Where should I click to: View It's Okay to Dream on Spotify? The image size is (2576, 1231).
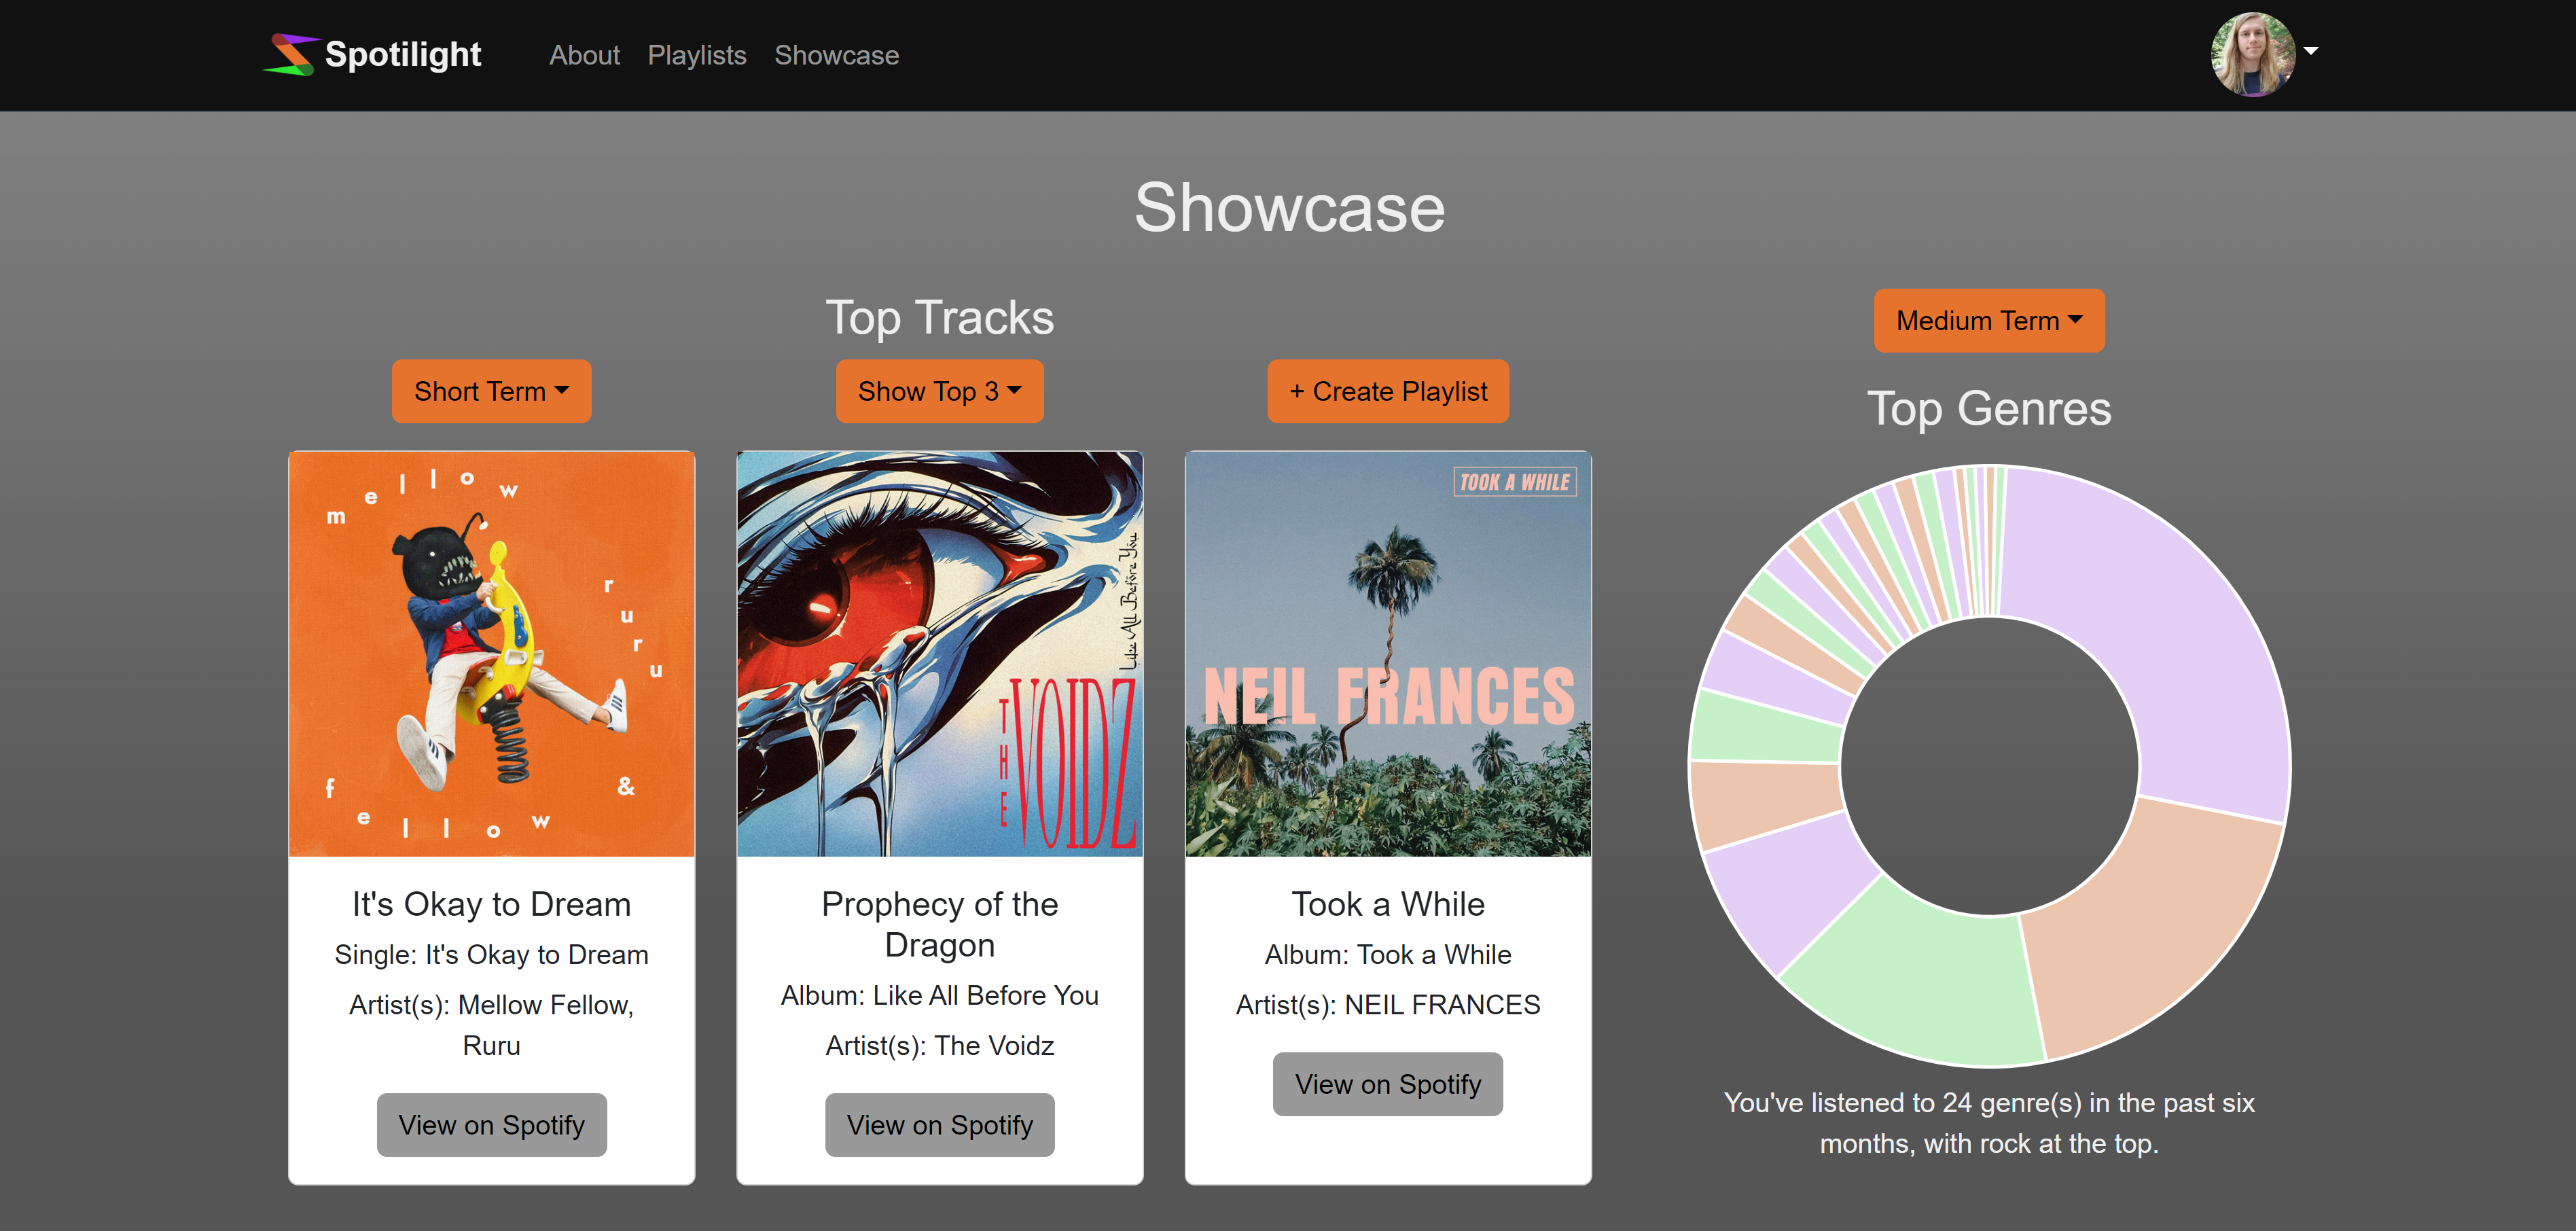[491, 1125]
